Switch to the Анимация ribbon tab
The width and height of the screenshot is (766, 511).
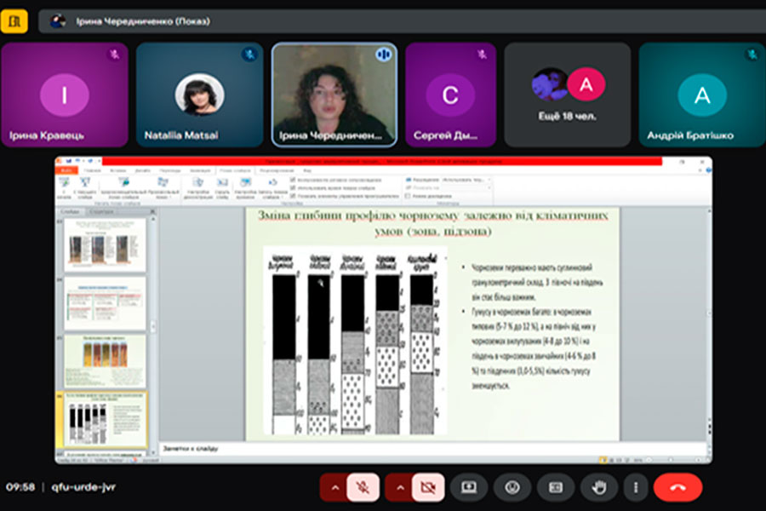coord(200,170)
